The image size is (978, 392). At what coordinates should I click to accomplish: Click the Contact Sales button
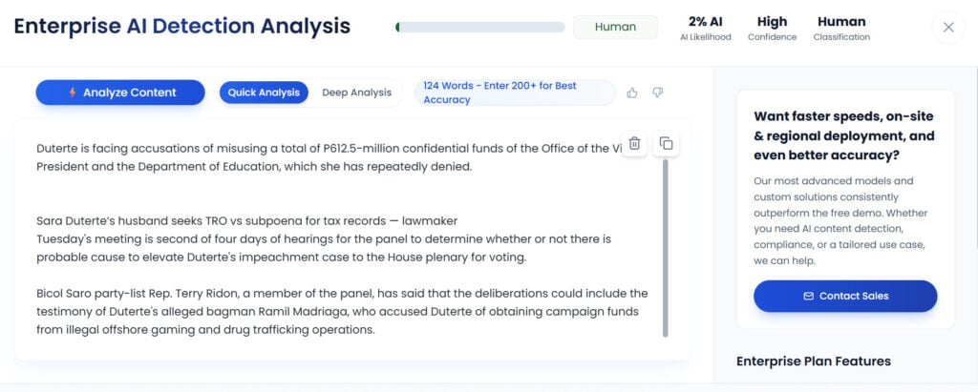click(845, 296)
